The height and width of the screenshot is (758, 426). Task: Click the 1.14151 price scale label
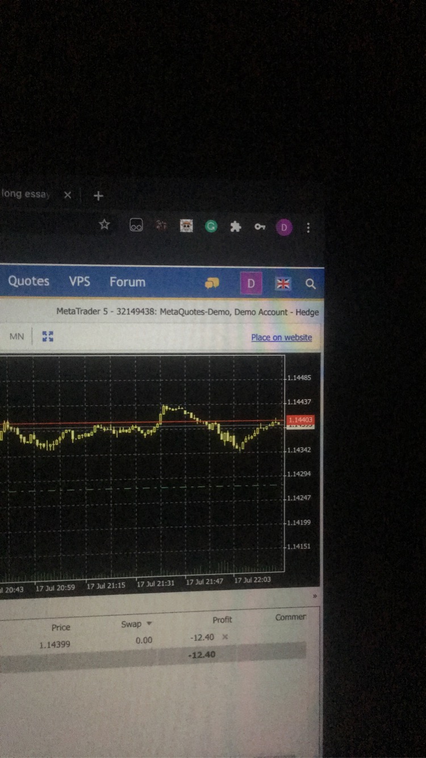click(x=299, y=546)
